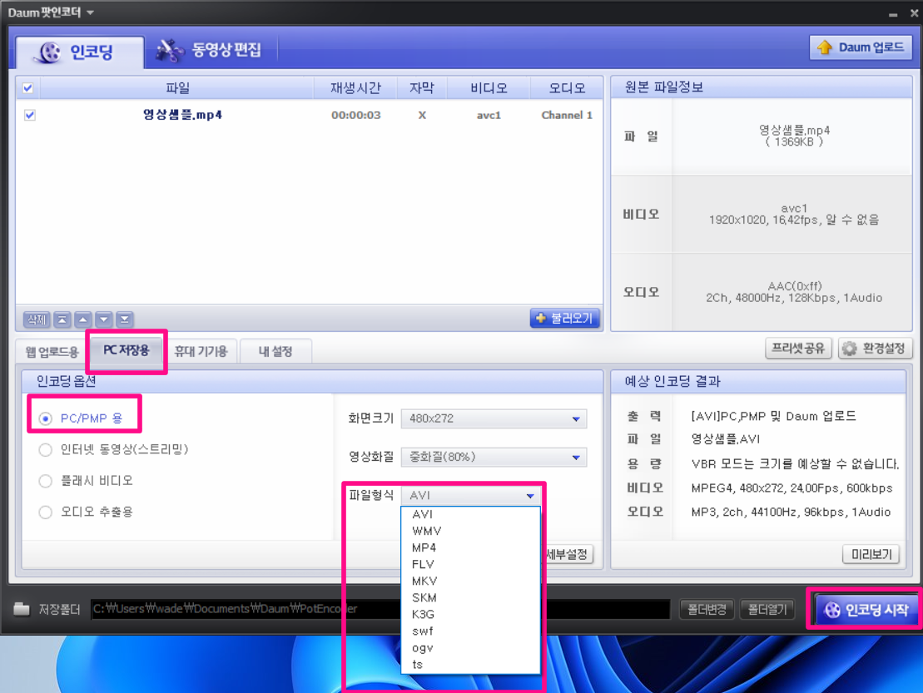
Task: Click the avc1 video codec cell
Action: (x=489, y=116)
